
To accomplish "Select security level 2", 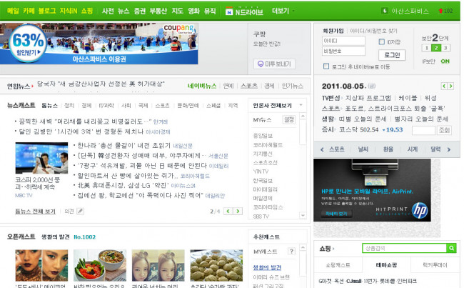I will [x=436, y=48].
